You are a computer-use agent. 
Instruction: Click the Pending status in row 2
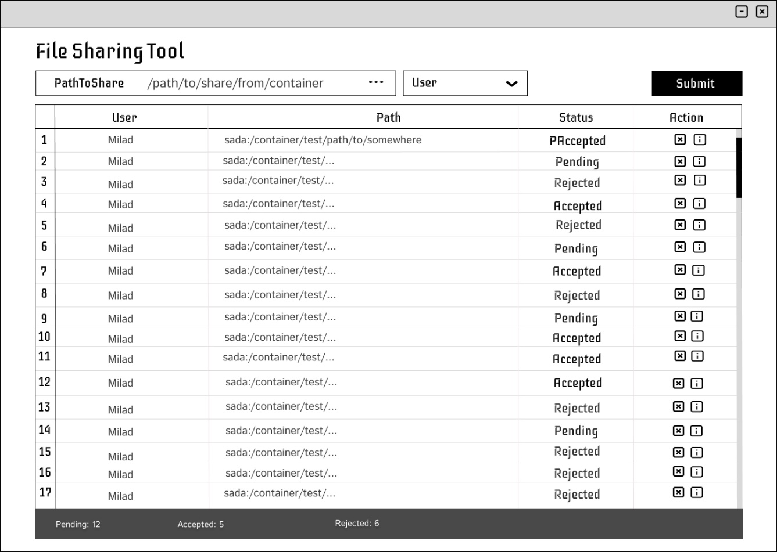[577, 162]
